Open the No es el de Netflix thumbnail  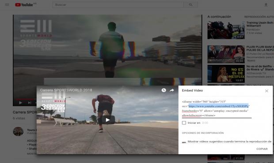(x=226, y=74)
